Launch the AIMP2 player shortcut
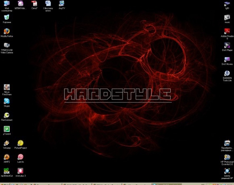Image resolution: width=234 pixels, height=185 pixels. 7,159
